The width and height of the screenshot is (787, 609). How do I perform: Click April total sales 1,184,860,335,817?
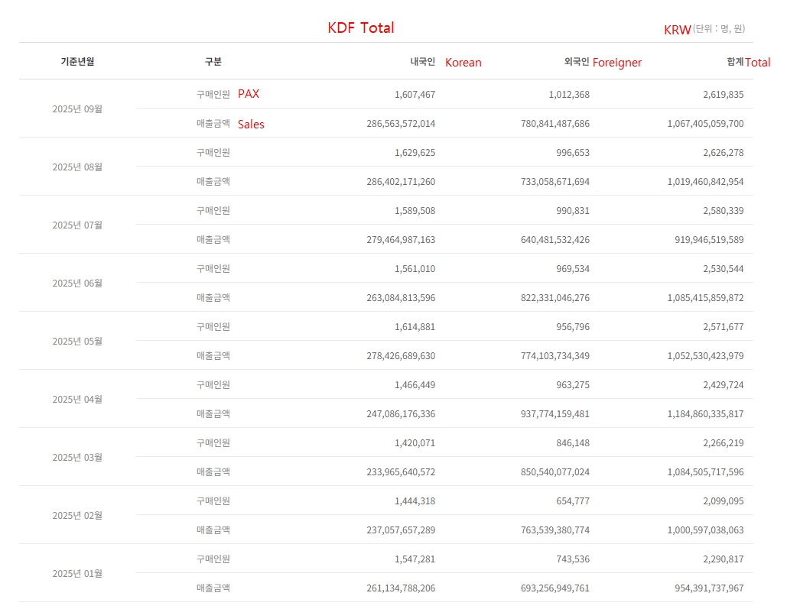[x=705, y=414]
